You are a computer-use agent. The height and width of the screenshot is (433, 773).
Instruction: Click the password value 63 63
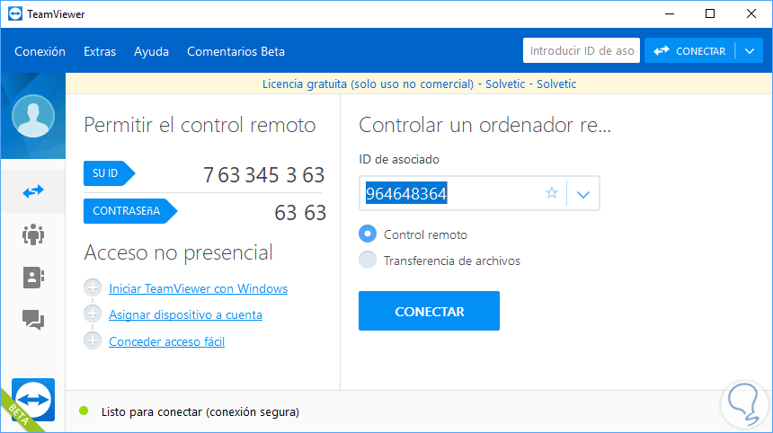[300, 213]
